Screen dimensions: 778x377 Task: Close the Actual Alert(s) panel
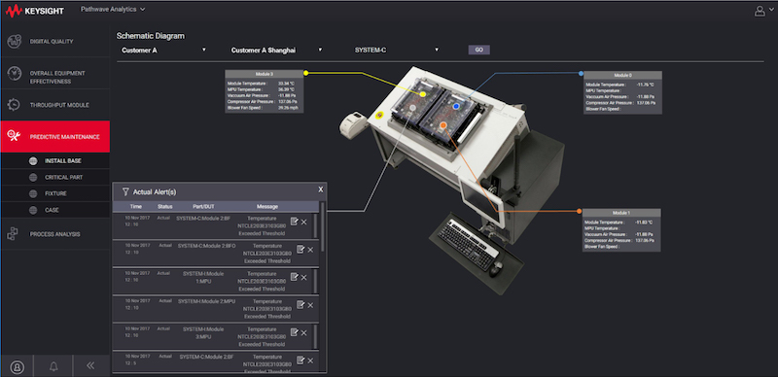pos(321,189)
